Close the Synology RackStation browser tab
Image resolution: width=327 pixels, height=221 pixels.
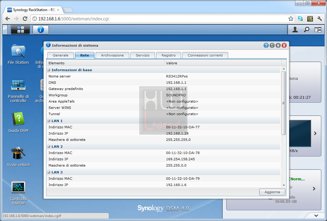(x=58, y=10)
